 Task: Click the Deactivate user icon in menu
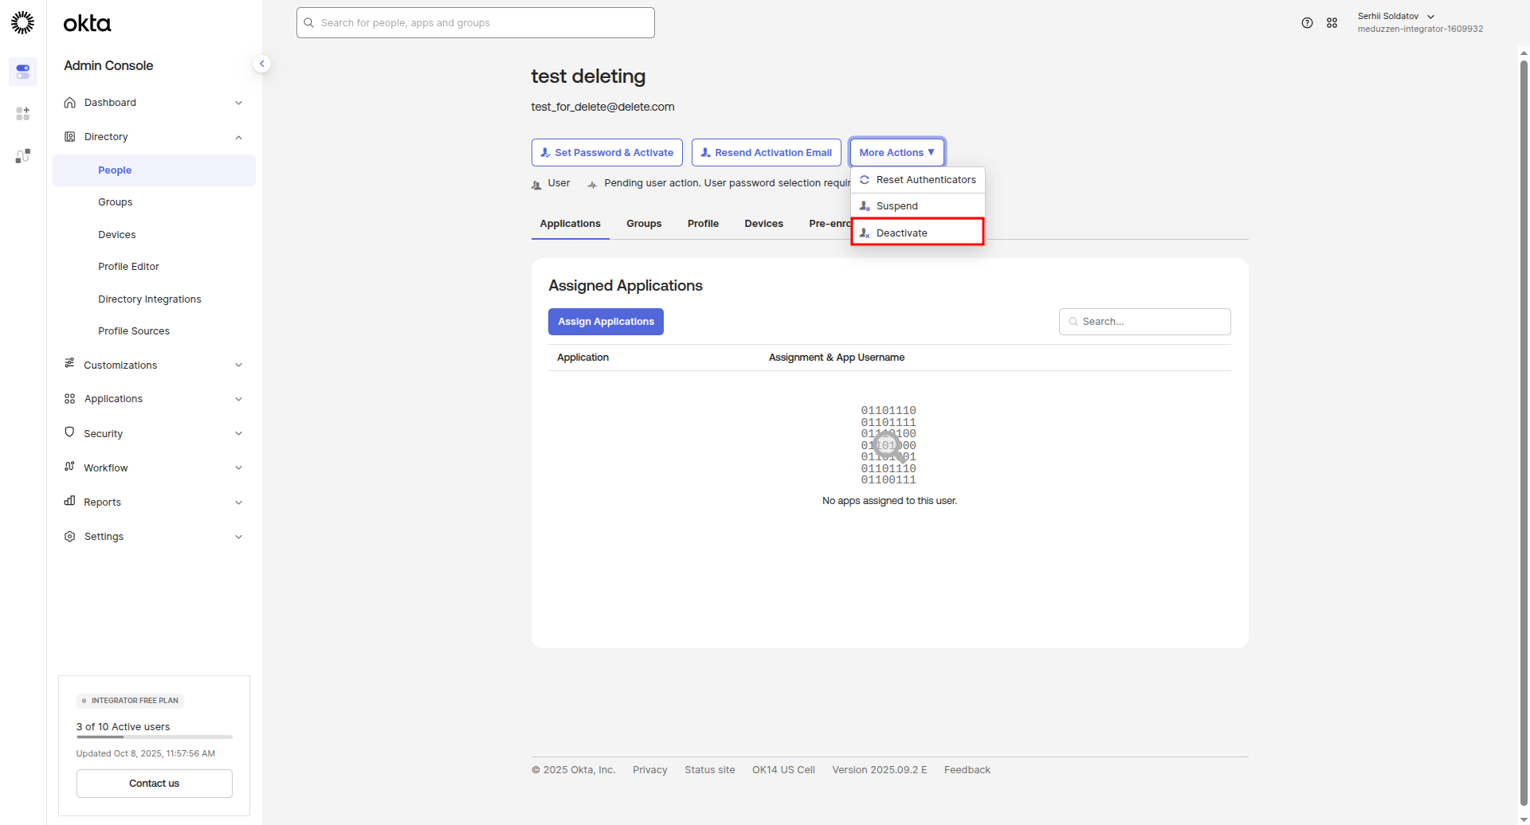865,233
